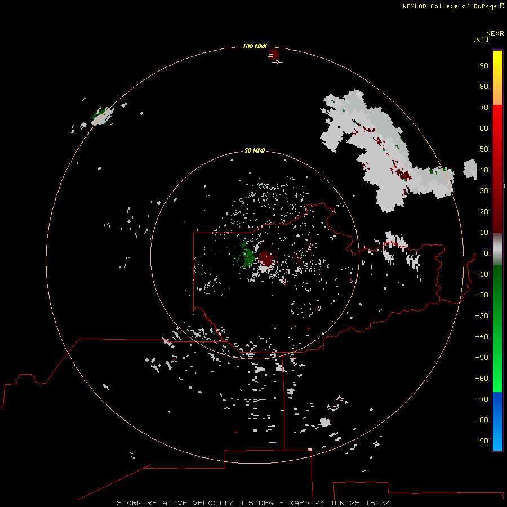This screenshot has width=507, height=507.
Task: Click the -40 value on velocity scale
Action: point(482,337)
